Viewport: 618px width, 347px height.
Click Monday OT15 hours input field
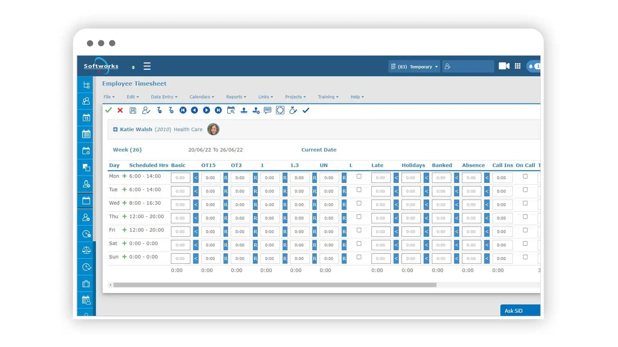[x=211, y=178]
